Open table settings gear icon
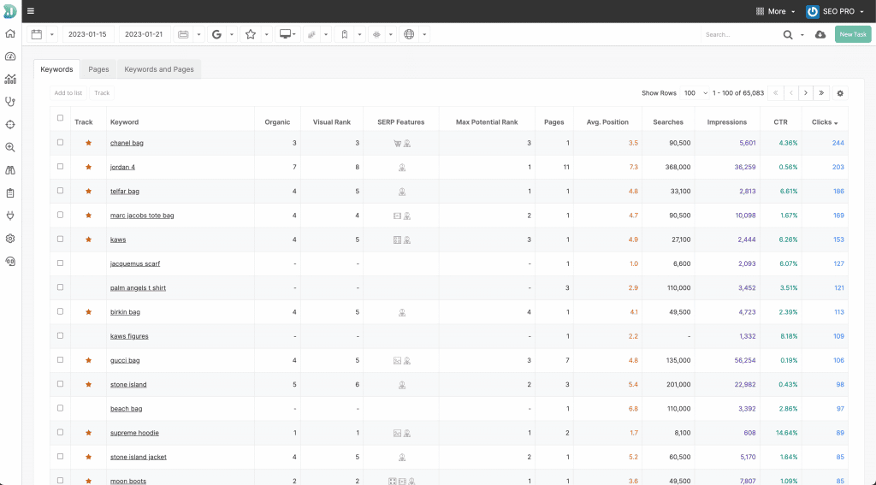876x485 pixels. (840, 93)
